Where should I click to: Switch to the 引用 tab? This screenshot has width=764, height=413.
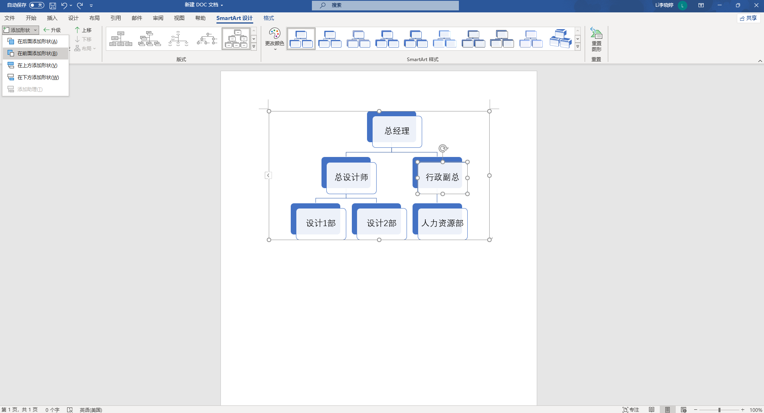pos(116,18)
